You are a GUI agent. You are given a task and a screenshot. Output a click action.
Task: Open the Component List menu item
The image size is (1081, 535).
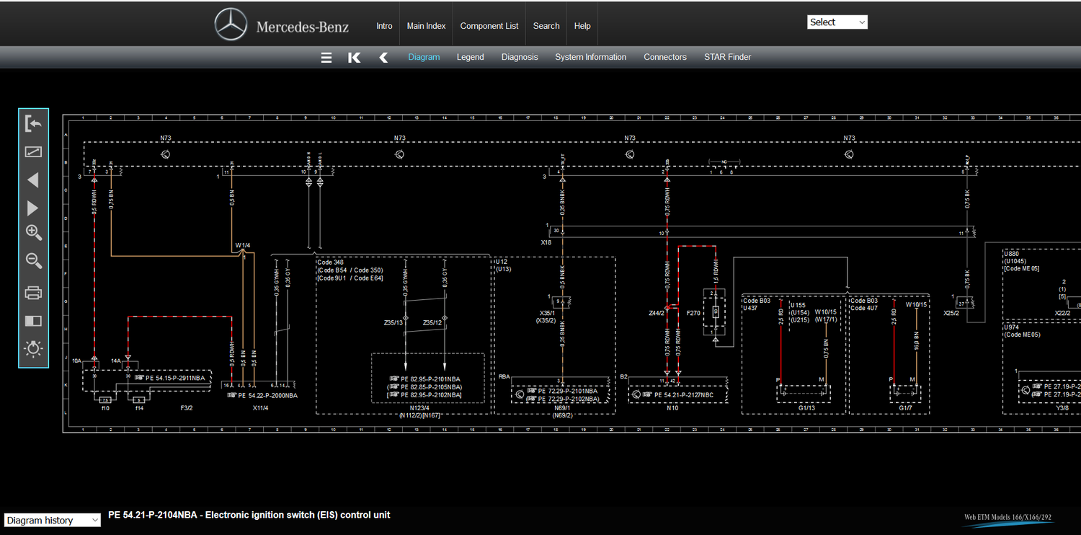(x=489, y=26)
